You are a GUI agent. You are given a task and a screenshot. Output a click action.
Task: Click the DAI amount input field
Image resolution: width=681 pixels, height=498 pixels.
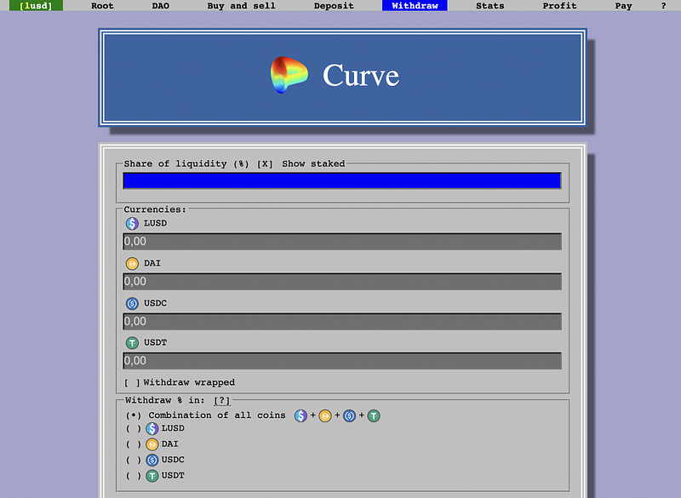[x=342, y=281]
